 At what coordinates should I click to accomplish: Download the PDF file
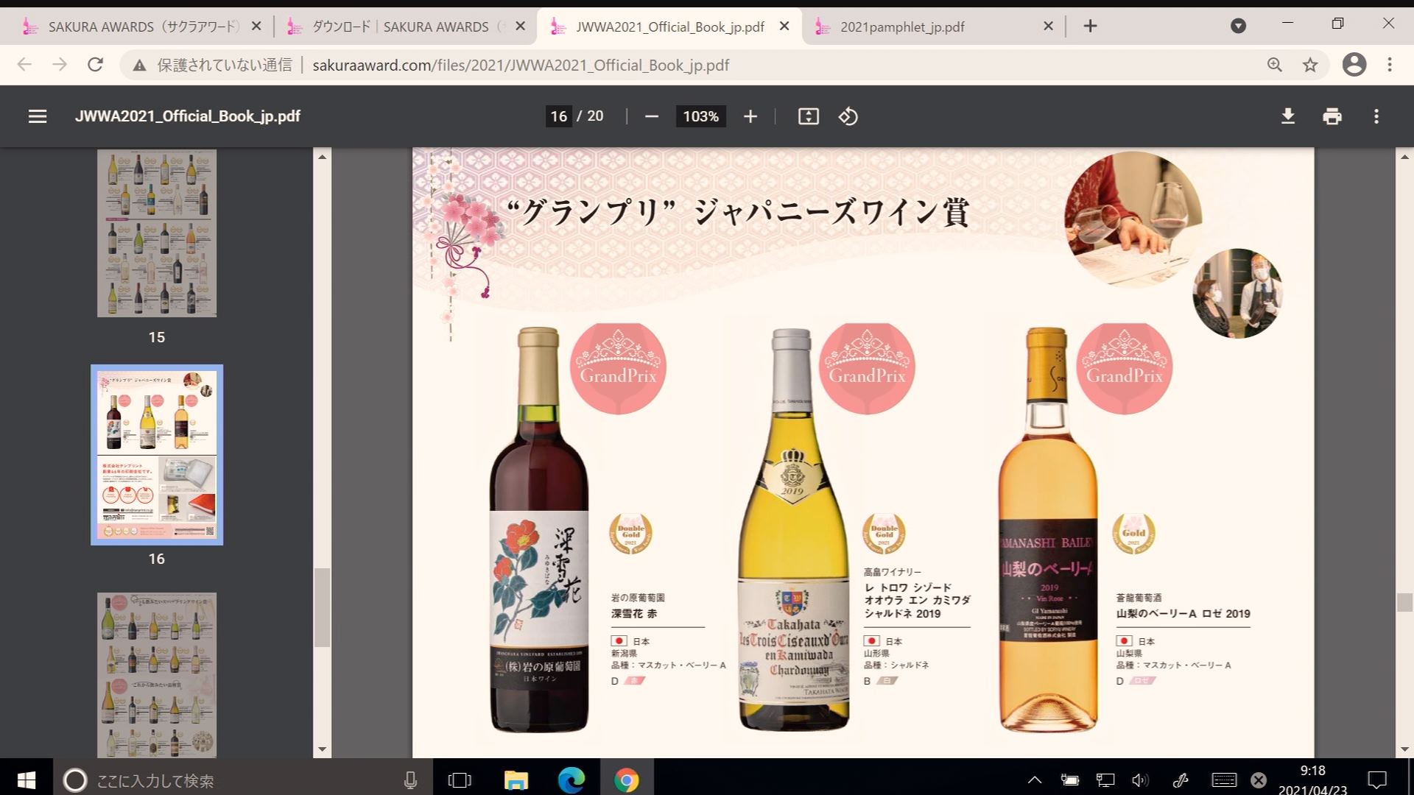1287,116
